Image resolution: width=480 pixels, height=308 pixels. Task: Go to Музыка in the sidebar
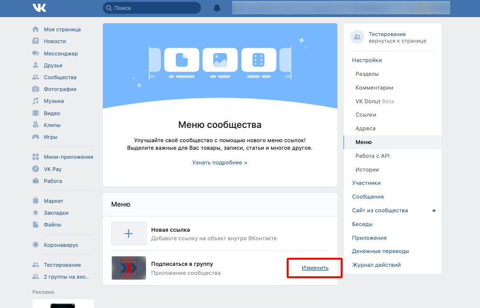[x=54, y=101]
